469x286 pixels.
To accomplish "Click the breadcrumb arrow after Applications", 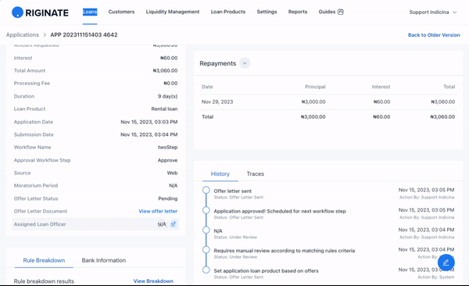I will point(45,34).
